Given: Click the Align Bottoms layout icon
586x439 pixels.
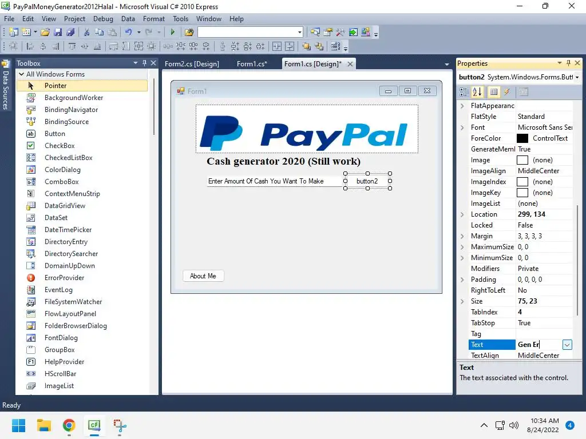Looking at the screenshot, I should [x=97, y=46].
